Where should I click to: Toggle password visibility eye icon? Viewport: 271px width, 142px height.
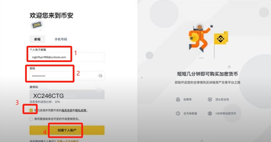[100, 76]
